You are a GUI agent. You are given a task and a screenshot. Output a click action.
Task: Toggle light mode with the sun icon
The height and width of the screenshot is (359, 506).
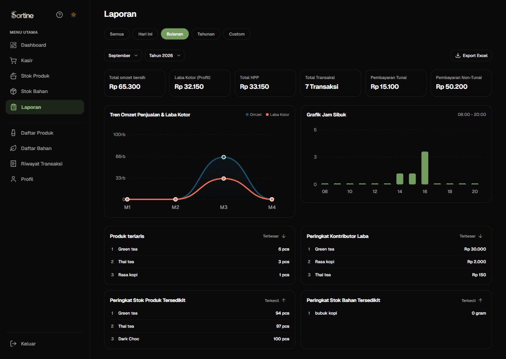(74, 15)
